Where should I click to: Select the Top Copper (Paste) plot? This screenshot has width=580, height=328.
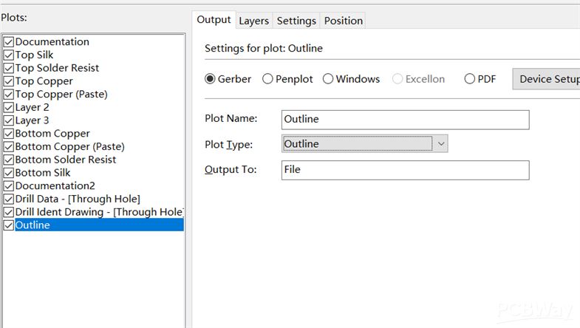tap(61, 95)
